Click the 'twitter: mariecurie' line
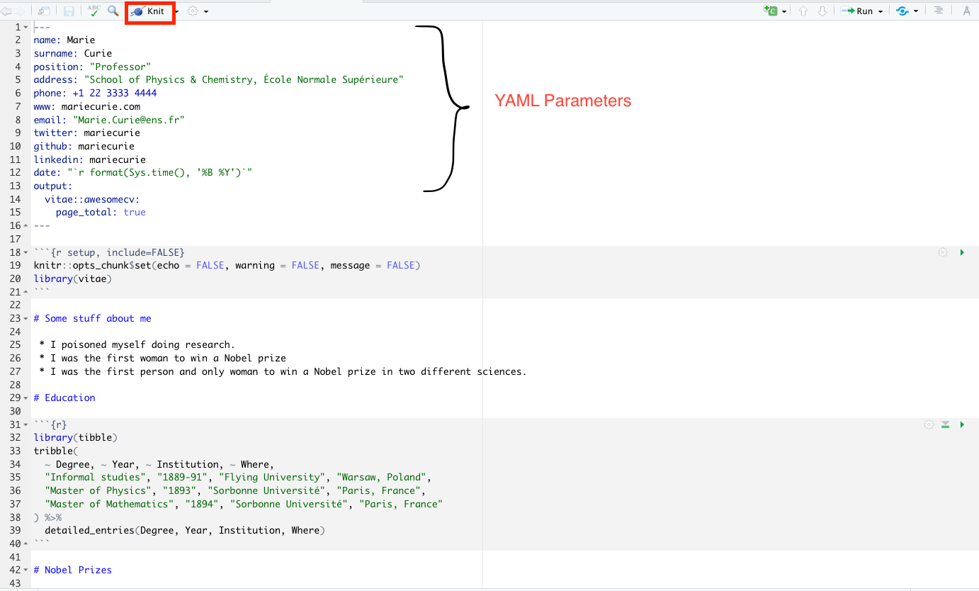The height and width of the screenshot is (591, 979). point(86,133)
